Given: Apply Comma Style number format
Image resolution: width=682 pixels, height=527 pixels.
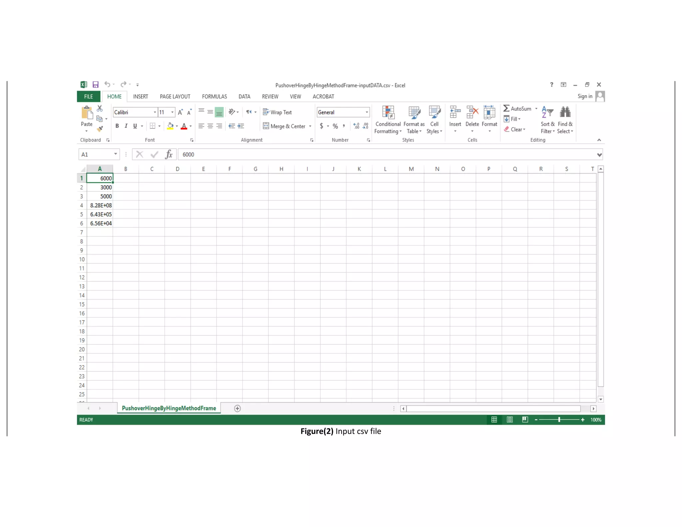Looking at the screenshot, I should click(344, 126).
